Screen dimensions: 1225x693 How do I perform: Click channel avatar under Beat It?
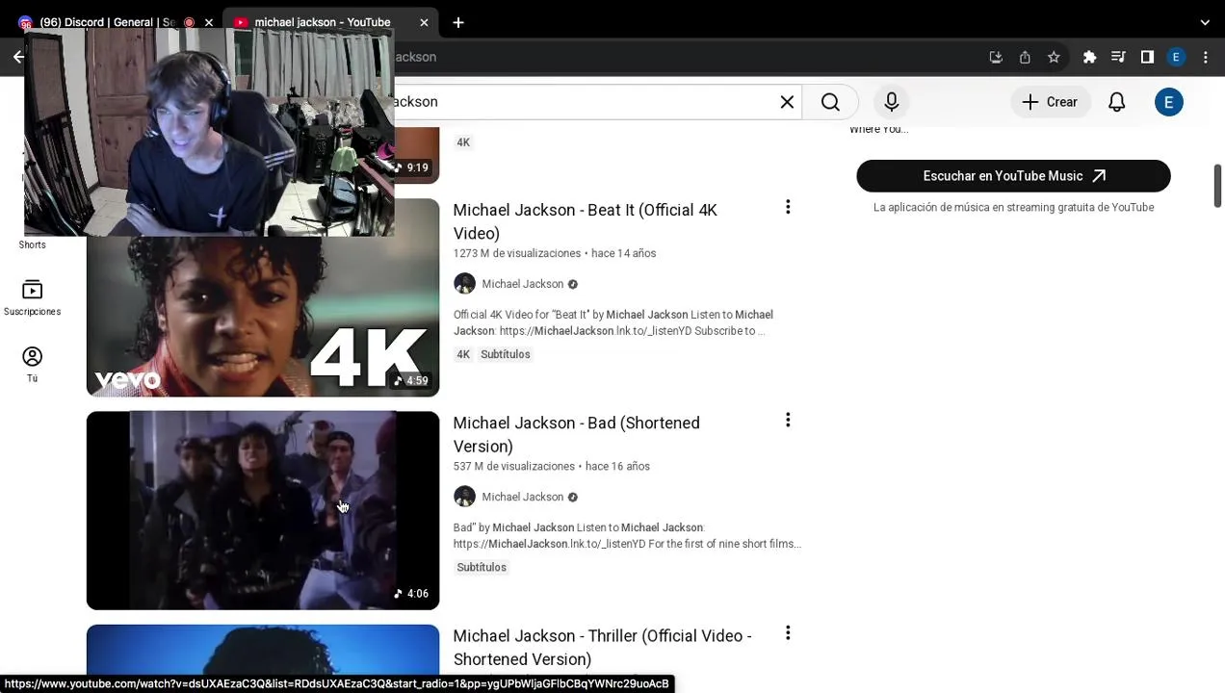coord(464,284)
